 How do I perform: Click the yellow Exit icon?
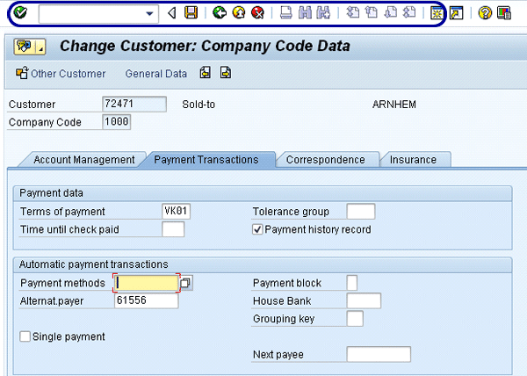tap(238, 13)
